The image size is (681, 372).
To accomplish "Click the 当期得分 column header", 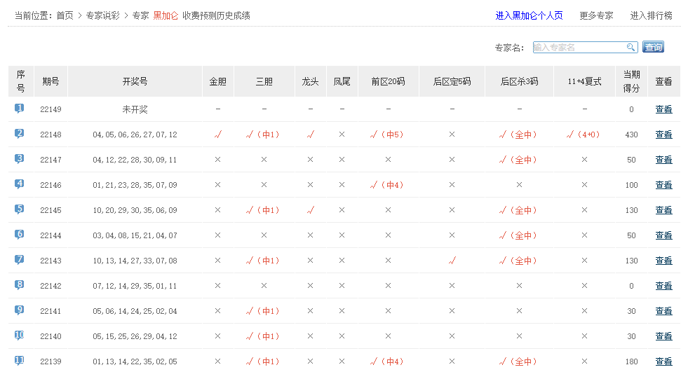I will [631, 81].
